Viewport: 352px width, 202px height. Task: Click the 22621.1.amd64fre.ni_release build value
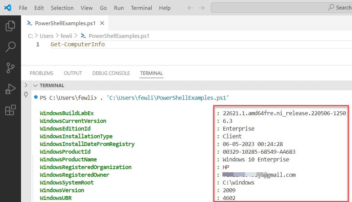coord(284,113)
